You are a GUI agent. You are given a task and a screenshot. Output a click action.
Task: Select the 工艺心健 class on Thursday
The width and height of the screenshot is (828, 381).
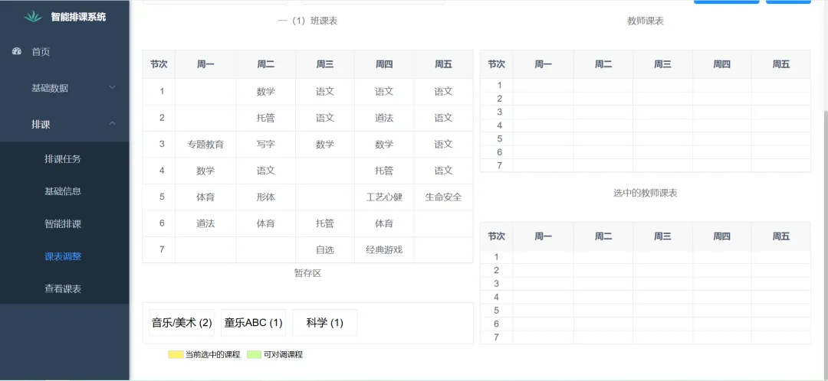click(384, 197)
